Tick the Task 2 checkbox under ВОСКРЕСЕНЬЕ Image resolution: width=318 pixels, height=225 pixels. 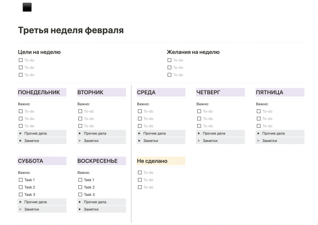(80, 187)
